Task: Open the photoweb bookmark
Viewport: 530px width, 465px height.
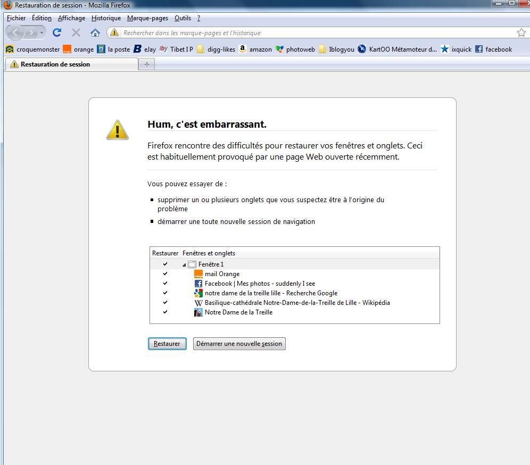Action: (295, 49)
